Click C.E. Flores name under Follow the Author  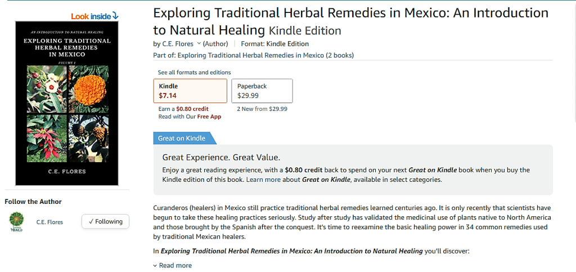coord(49,222)
